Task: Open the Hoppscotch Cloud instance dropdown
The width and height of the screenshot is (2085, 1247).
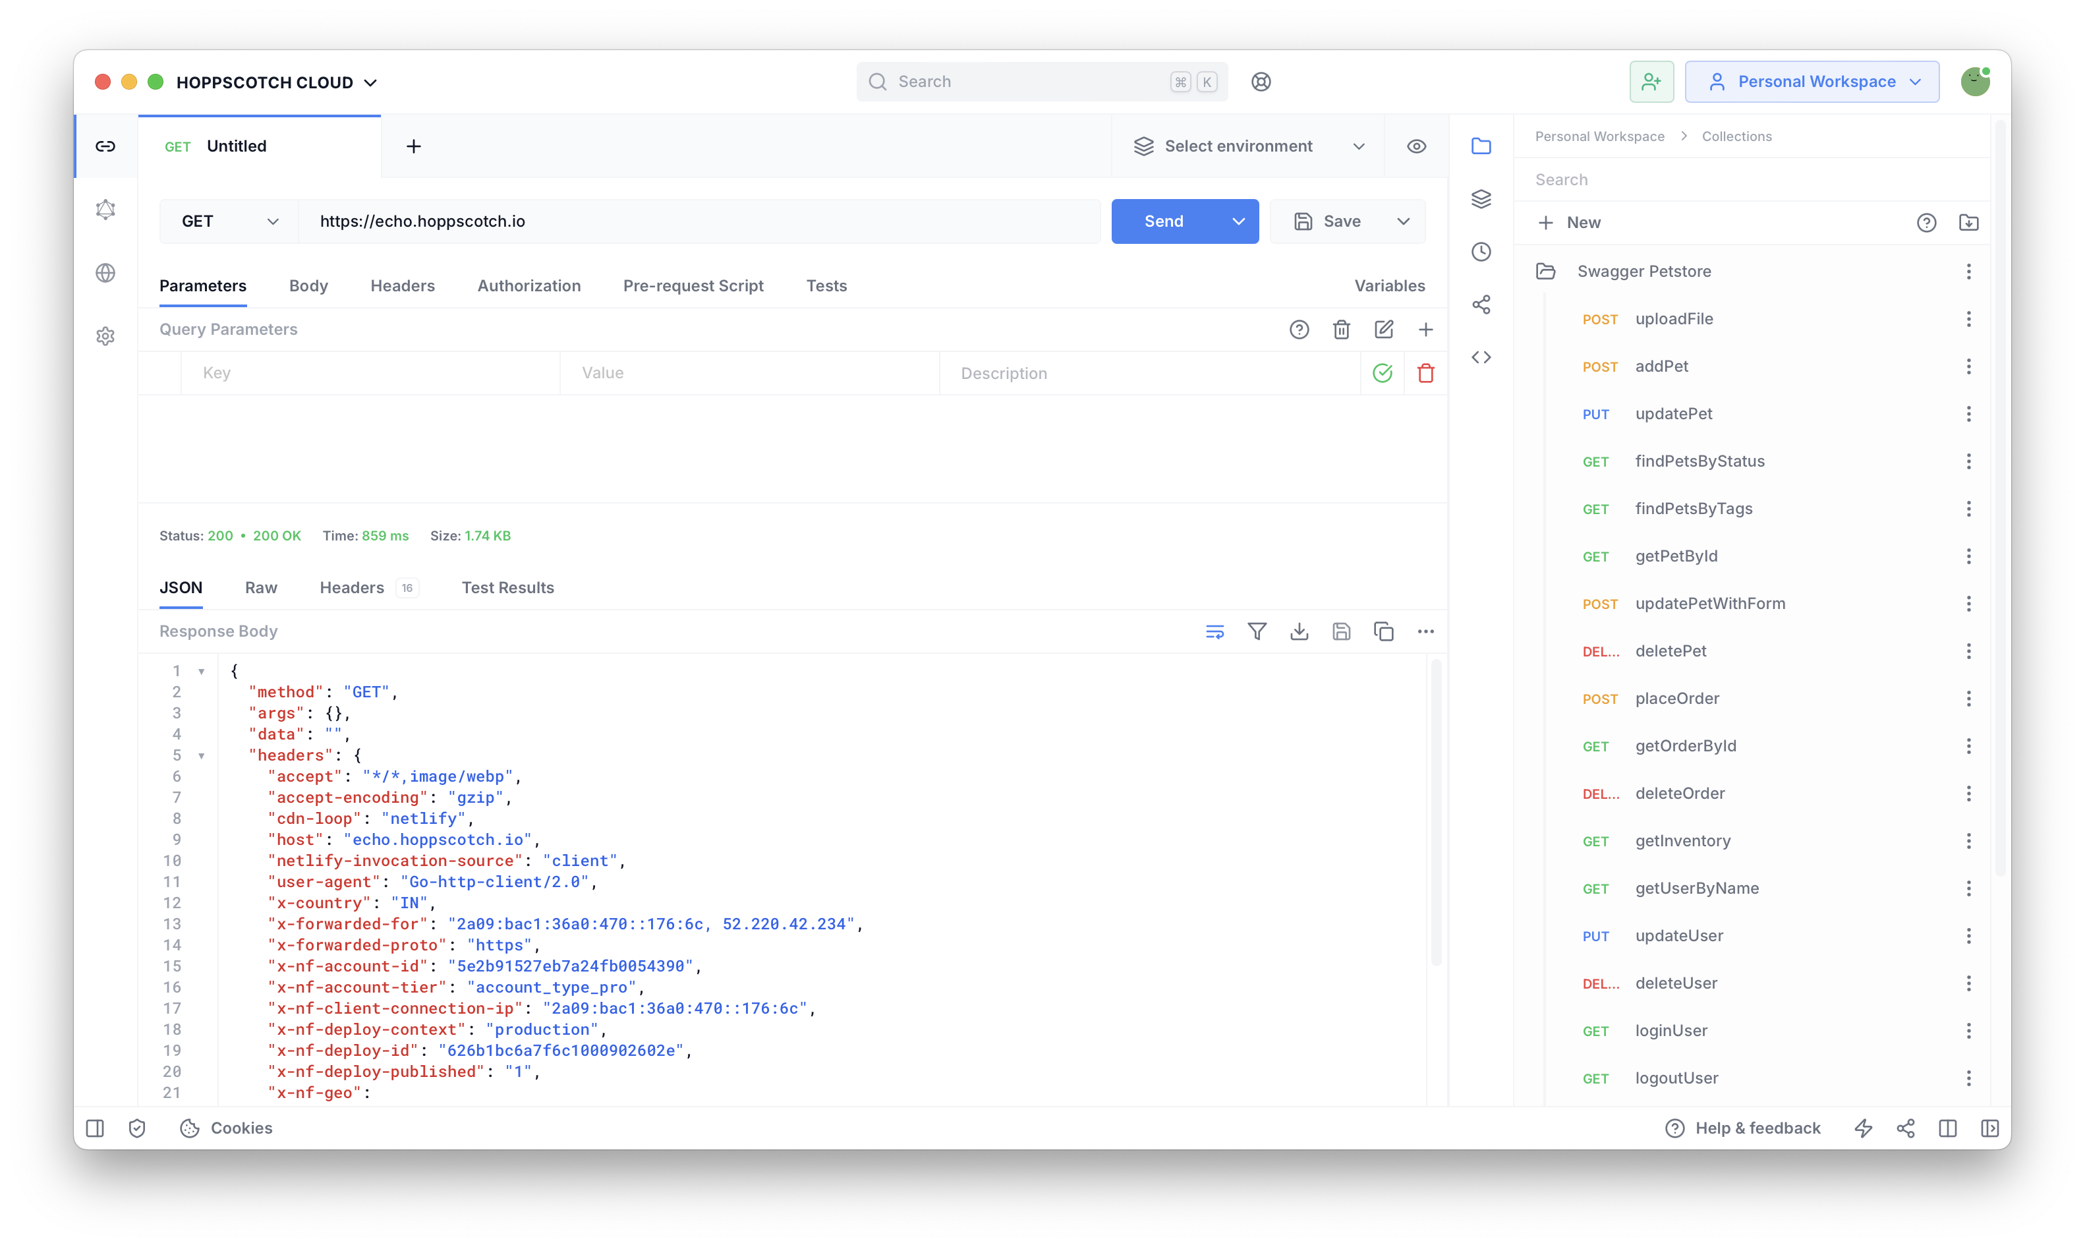Action: pyautogui.click(x=276, y=82)
